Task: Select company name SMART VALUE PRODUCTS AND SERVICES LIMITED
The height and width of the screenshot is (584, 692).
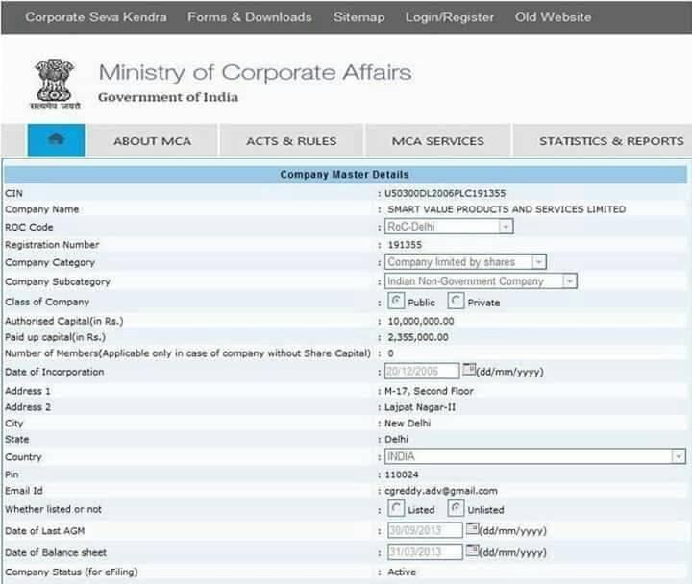Action: pos(507,209)
